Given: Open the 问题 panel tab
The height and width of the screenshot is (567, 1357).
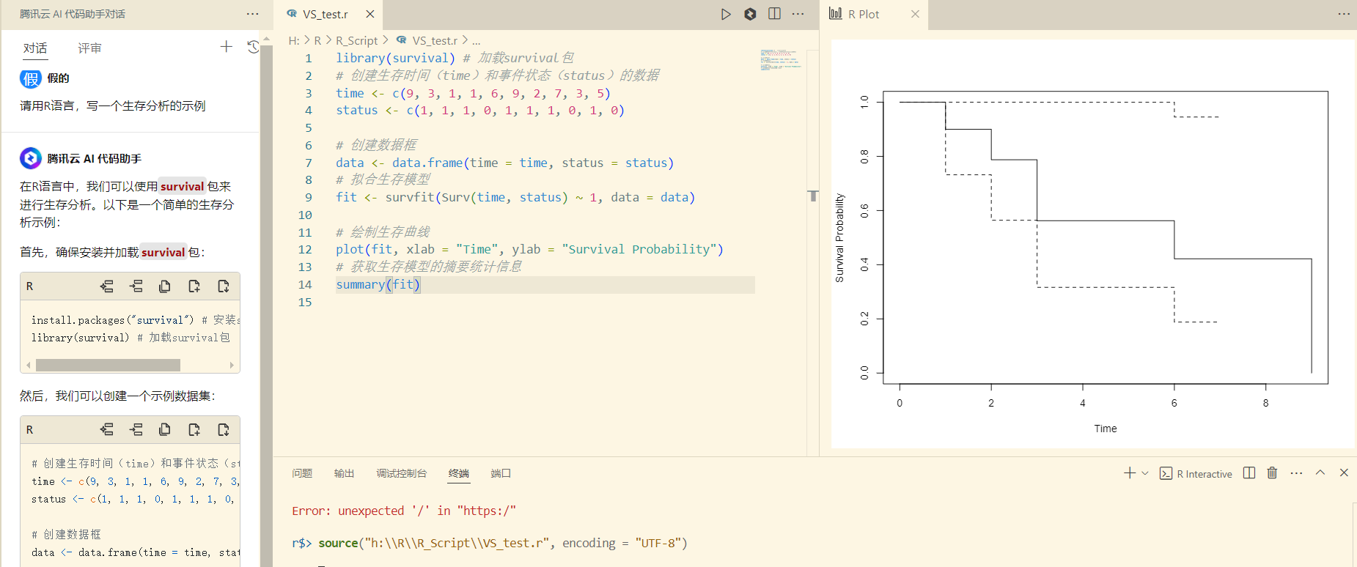Looking at the screenshot, I should pyautogui.click(x=302, y=473).
